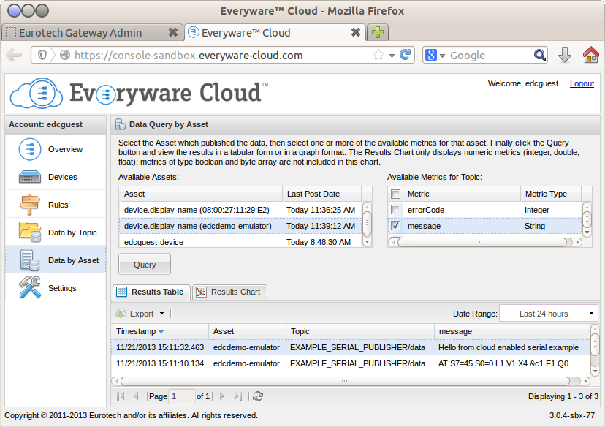Open a new tab with plus icon
The height and width of the screenshot is (427, 605).
pos(377,32)
